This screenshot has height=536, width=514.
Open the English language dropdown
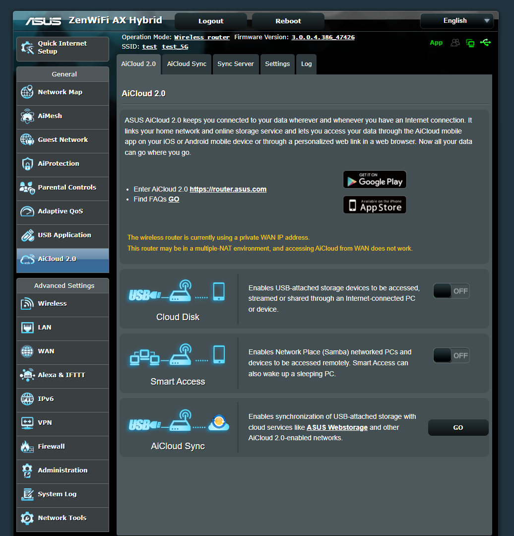click(x=456, y=21)
